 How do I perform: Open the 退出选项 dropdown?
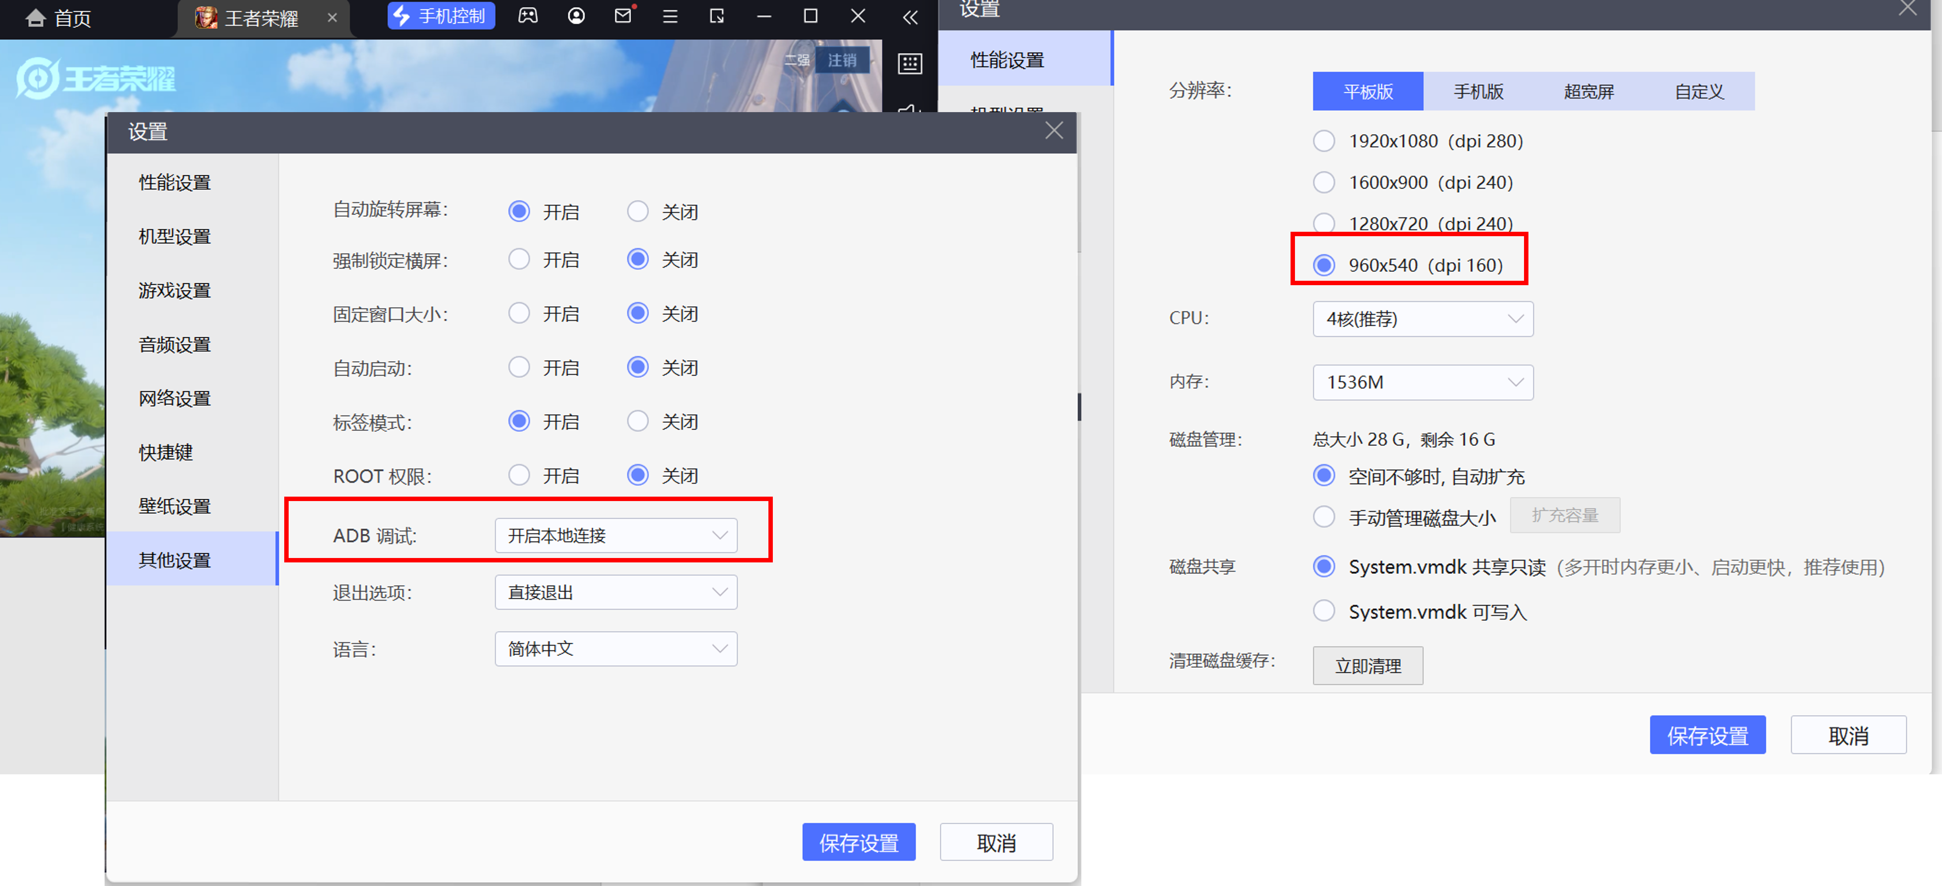(x=616, y=592)
